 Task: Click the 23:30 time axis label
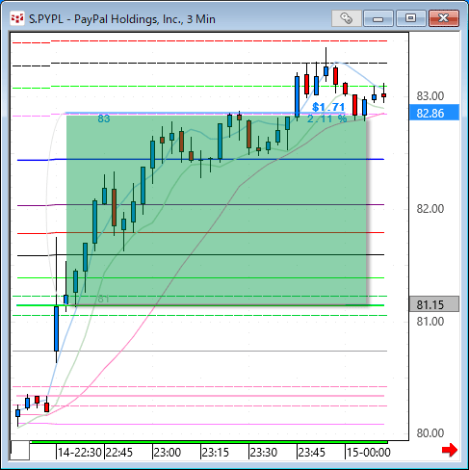(x=264, y=453)
